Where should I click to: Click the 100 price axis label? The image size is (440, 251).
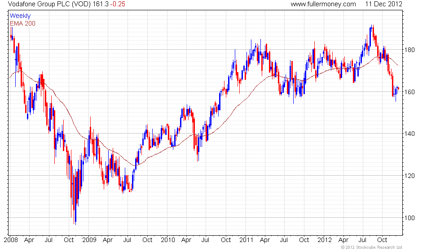coord(409,218)
